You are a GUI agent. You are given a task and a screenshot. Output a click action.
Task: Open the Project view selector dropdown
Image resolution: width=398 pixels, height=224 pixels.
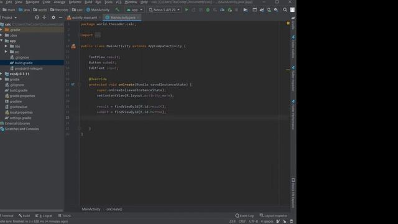tap(9, 17)
